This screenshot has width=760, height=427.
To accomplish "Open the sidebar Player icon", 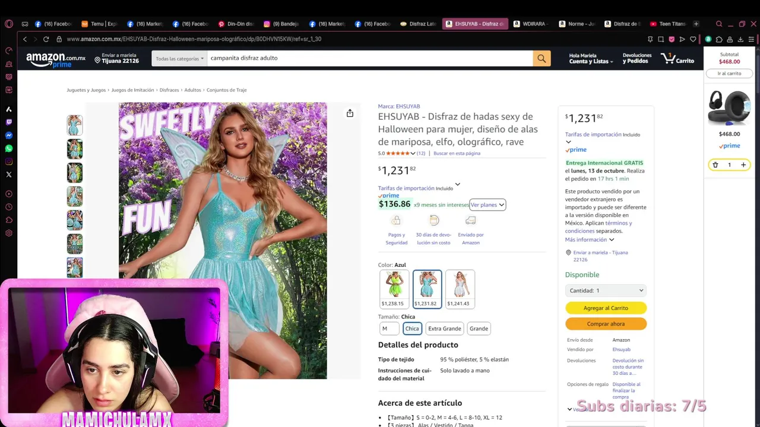I will click(9, 194).
